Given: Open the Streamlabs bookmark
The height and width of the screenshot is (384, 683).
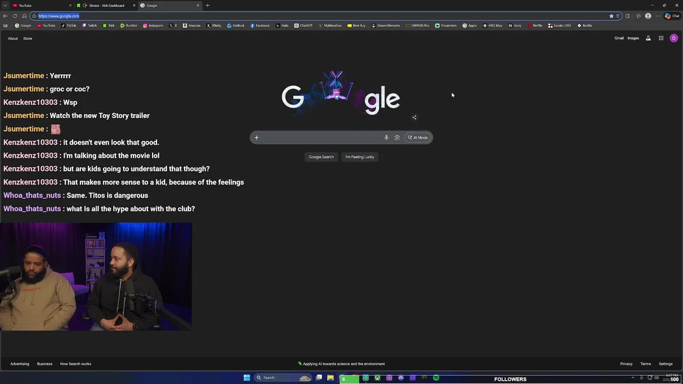Looking at the screenshot, I should (x=446, y=26).
